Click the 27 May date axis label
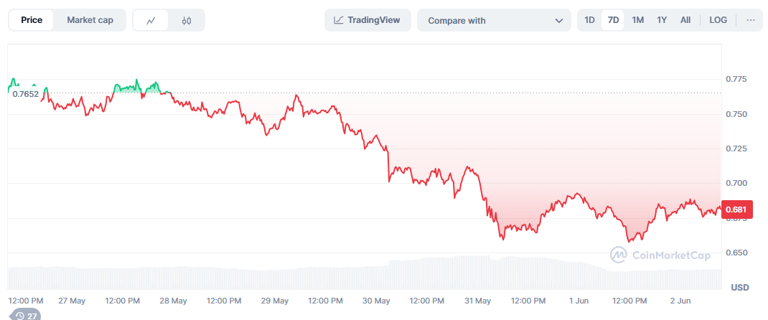 coord(72,301)
